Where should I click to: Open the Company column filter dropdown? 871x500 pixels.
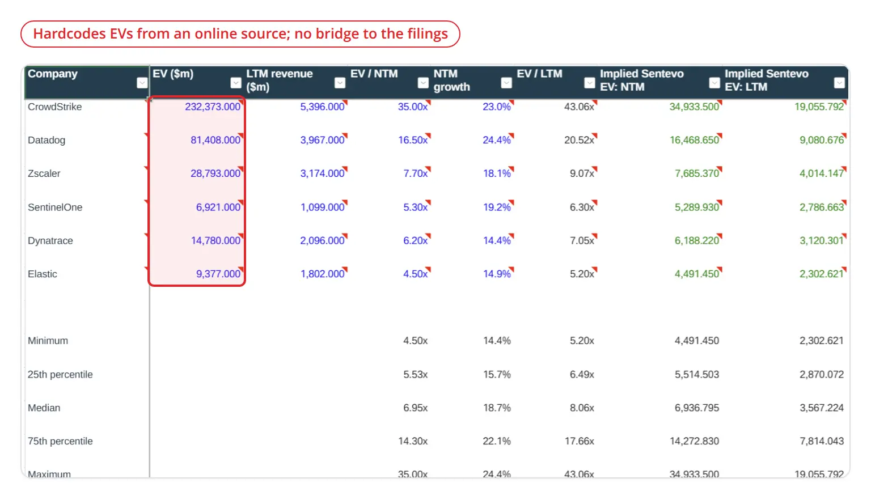click(142, 83)
